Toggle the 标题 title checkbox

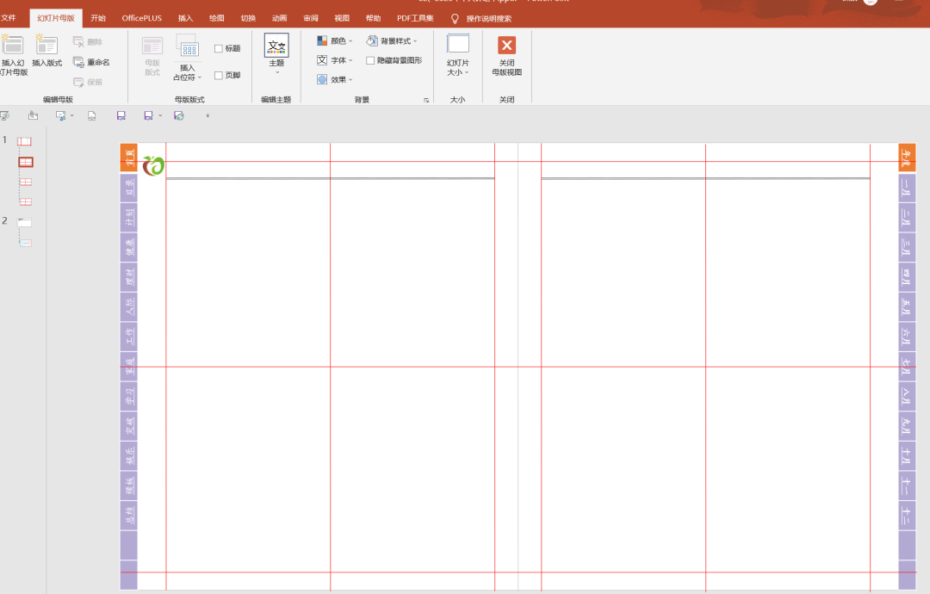pyautogui.click(x=218, y=48)
